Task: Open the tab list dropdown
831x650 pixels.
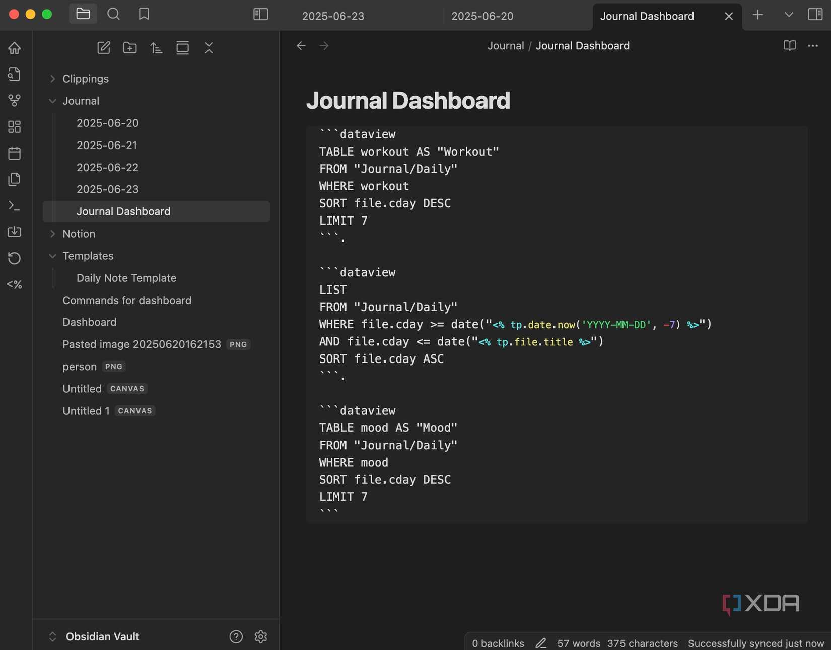Action: [x=788, y=15]
